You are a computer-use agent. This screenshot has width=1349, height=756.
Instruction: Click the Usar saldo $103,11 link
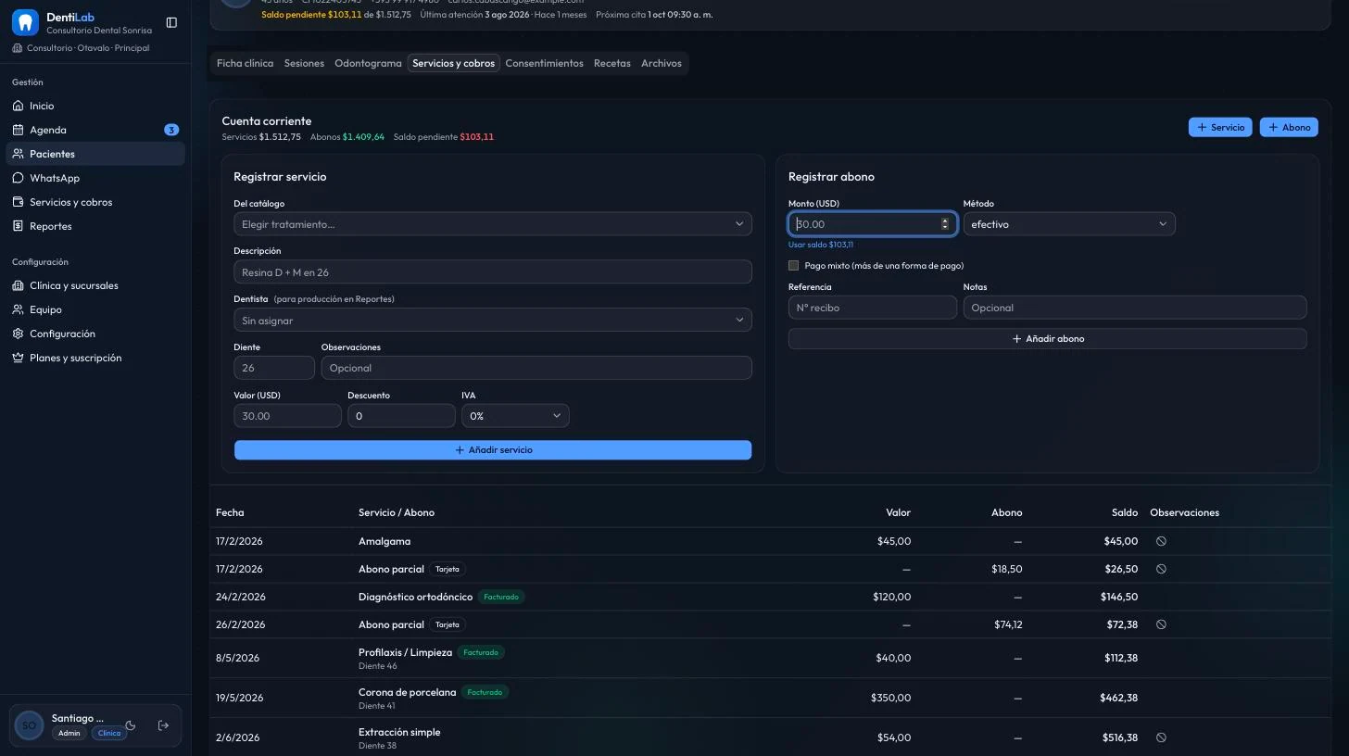821,245
